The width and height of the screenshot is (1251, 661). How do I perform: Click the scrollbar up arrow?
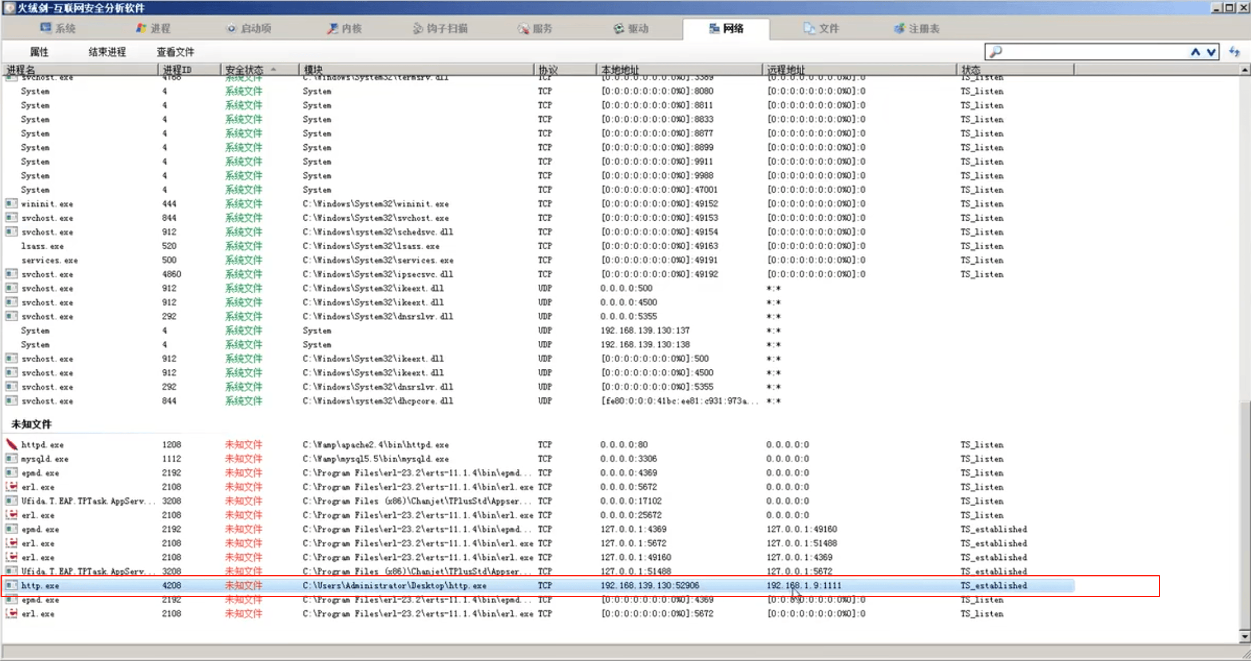coord(1245,70)
